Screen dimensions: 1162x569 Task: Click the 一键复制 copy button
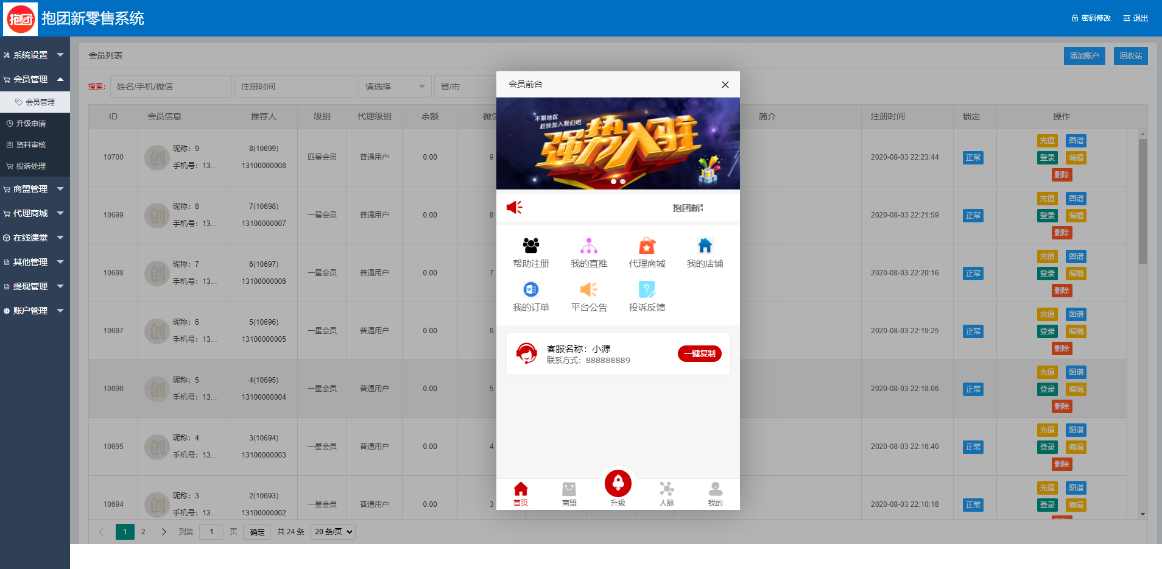click(699, 353)
